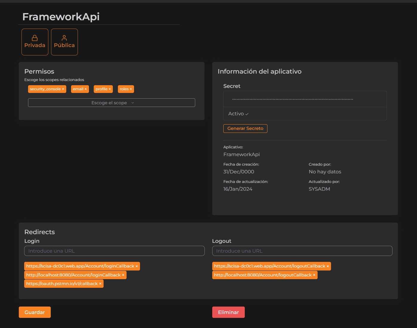
Task: Remove the email scope tag
Action: point(86,89)
